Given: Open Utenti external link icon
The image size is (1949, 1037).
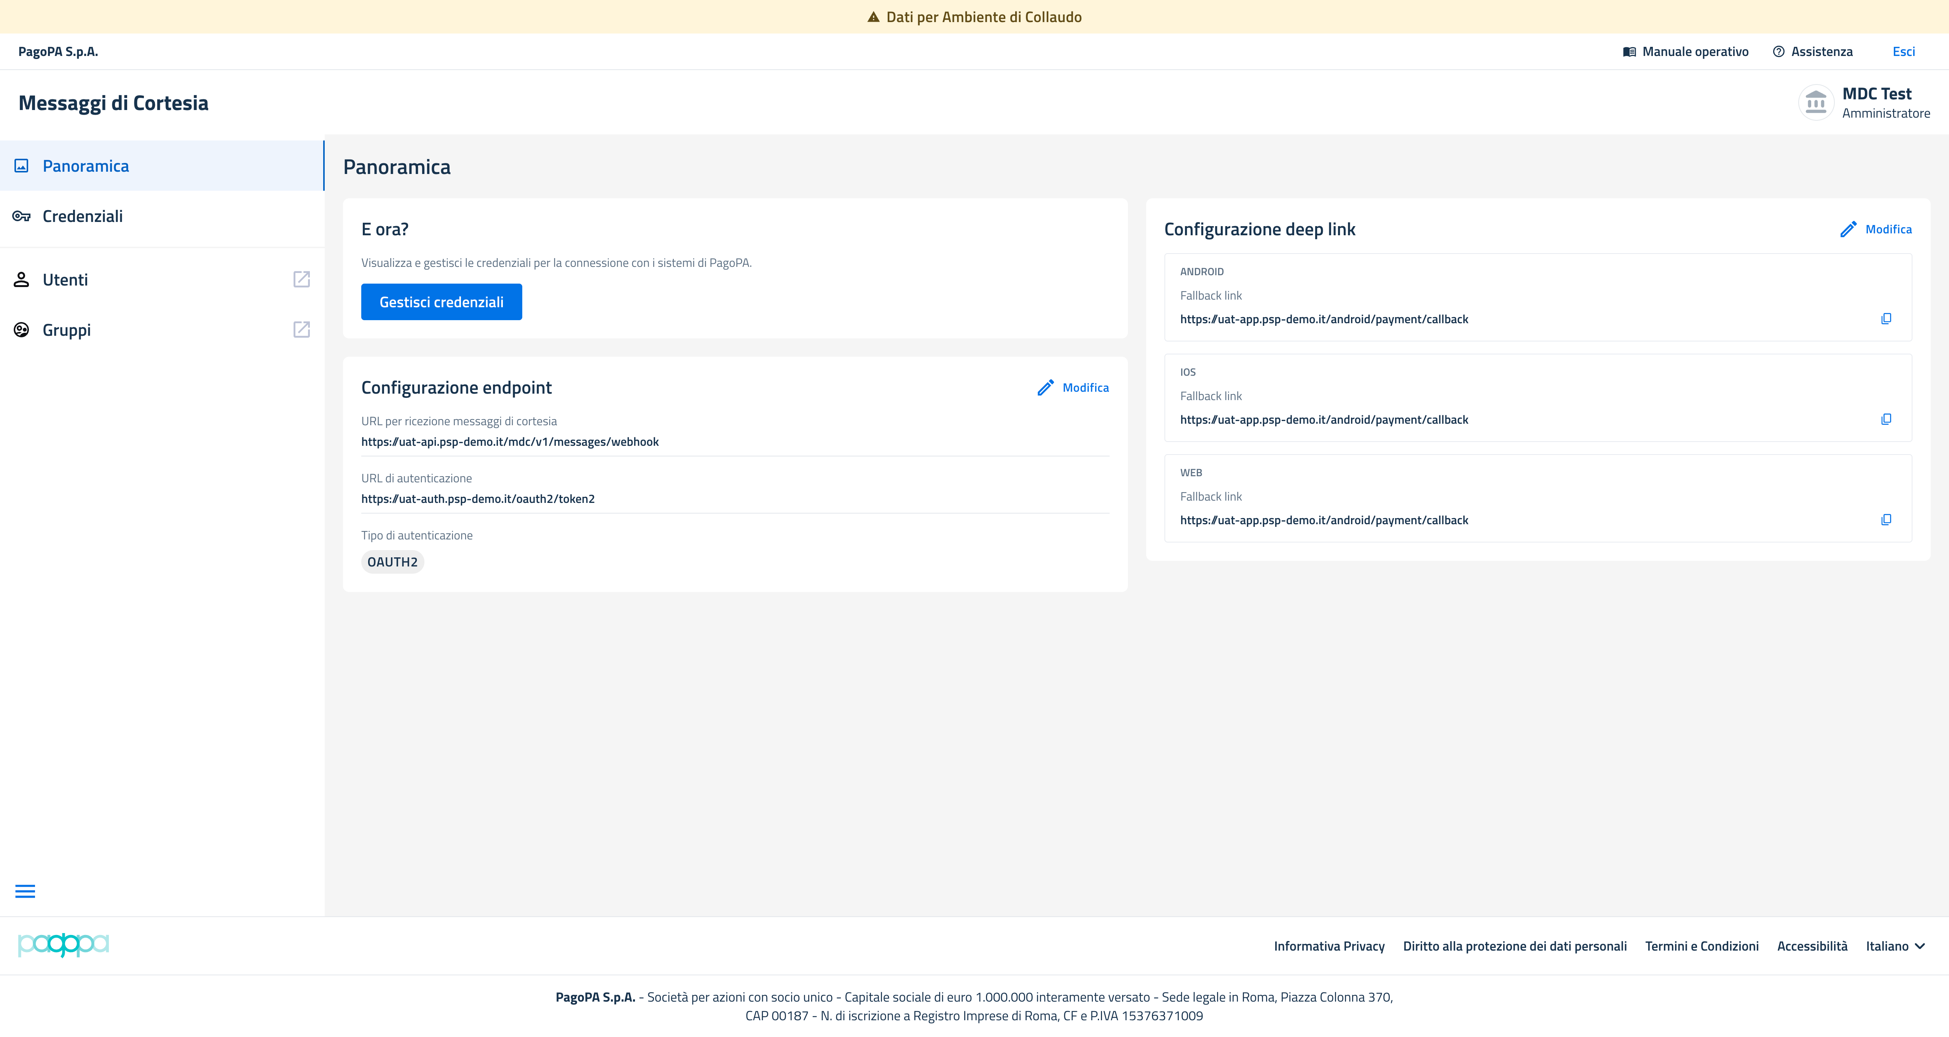Looking at the screenshot, I should pyautogui.click(x=302, y=279).
